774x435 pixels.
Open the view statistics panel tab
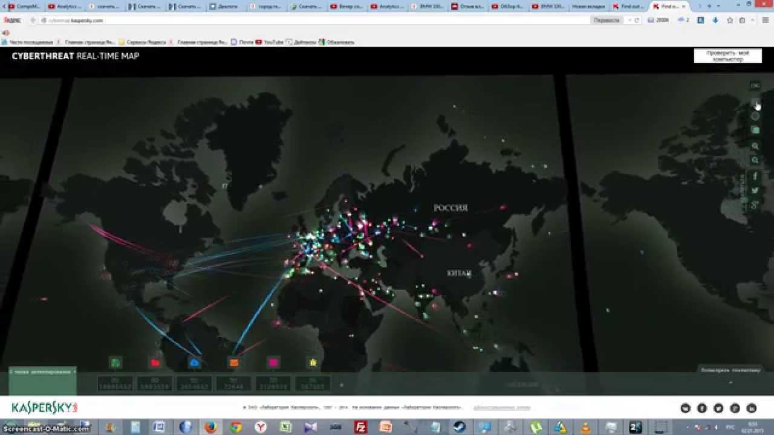pos(730,370)
